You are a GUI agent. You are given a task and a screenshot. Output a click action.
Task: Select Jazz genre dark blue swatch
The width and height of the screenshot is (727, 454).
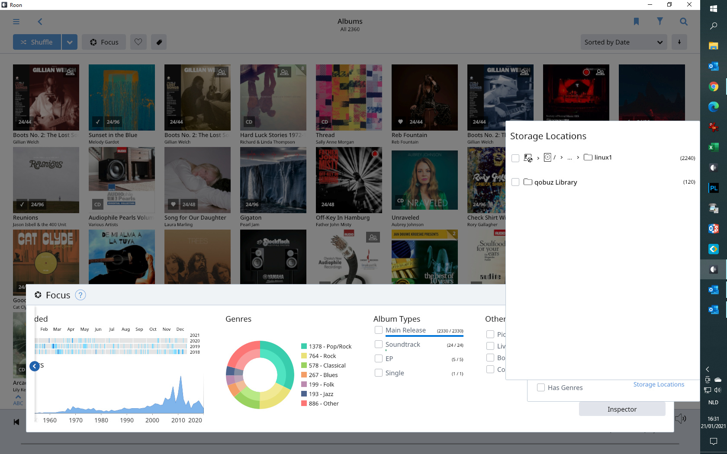click(x=304, y=394)
